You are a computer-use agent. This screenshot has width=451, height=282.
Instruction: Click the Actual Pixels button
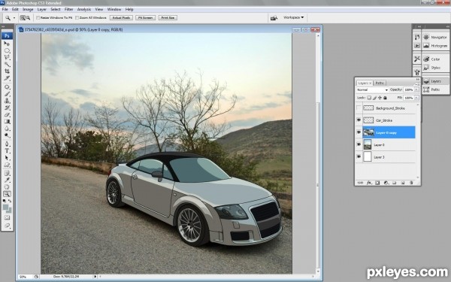pyautogui.click(x=121, y=18)
